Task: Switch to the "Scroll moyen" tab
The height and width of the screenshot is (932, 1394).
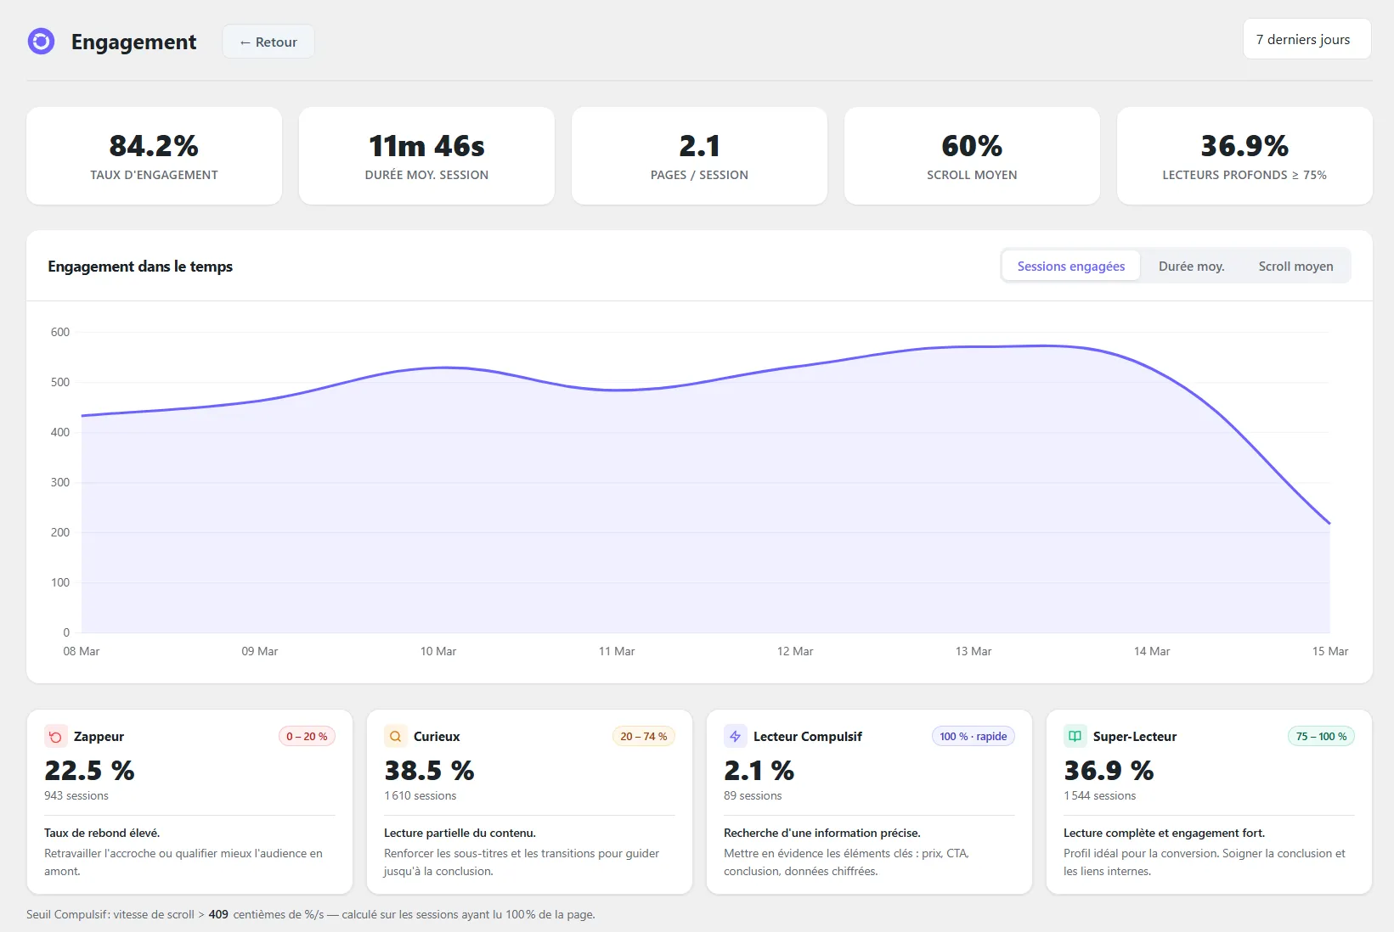Action: (1295, 266)
